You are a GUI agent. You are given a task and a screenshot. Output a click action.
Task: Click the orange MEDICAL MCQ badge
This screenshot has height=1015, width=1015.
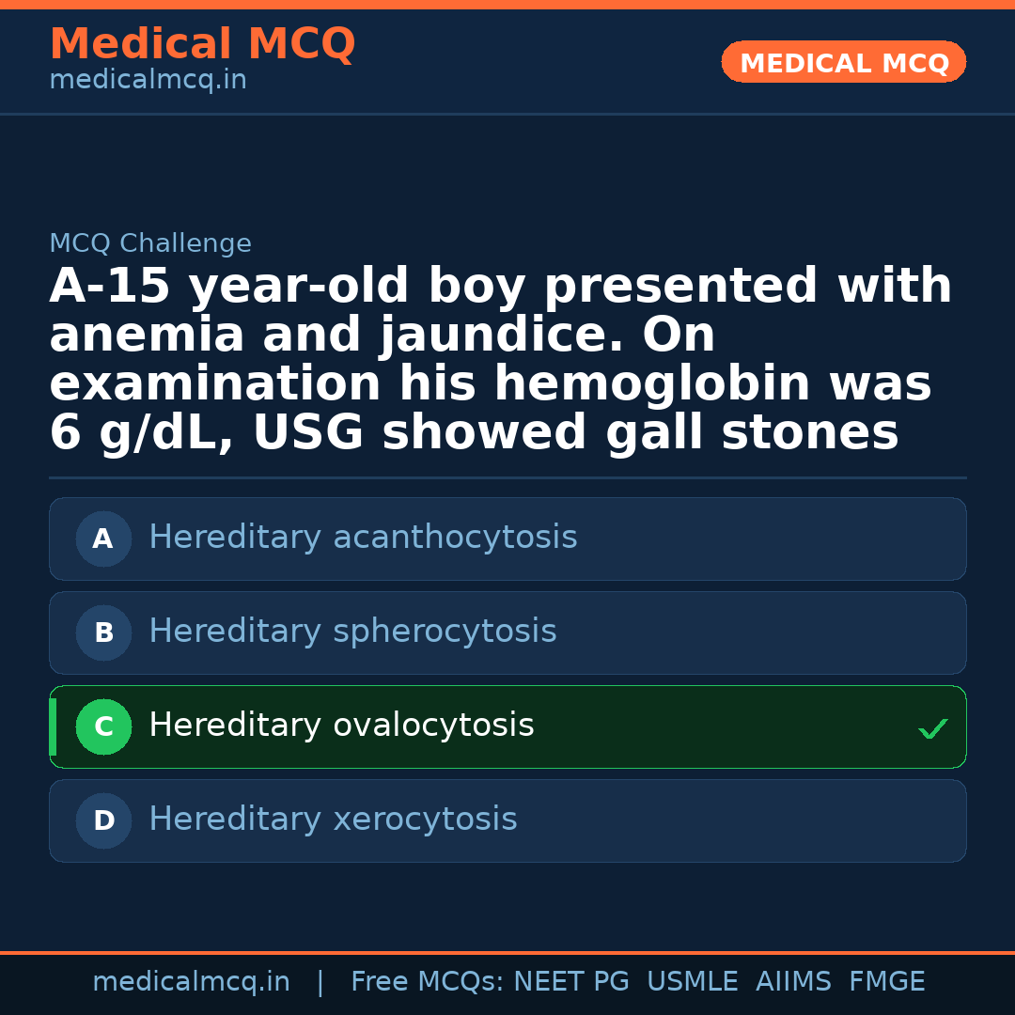[844, 63]
